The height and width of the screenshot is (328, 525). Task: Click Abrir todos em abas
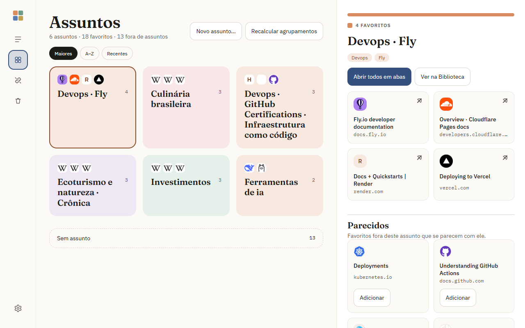coord(379,77)
